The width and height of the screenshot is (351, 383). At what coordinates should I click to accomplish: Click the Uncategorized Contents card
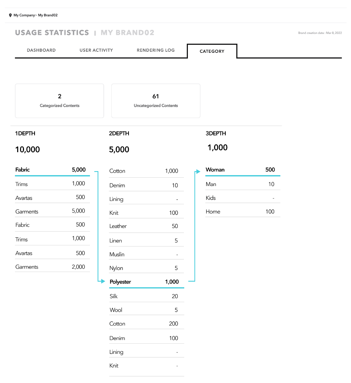point(156,101)
